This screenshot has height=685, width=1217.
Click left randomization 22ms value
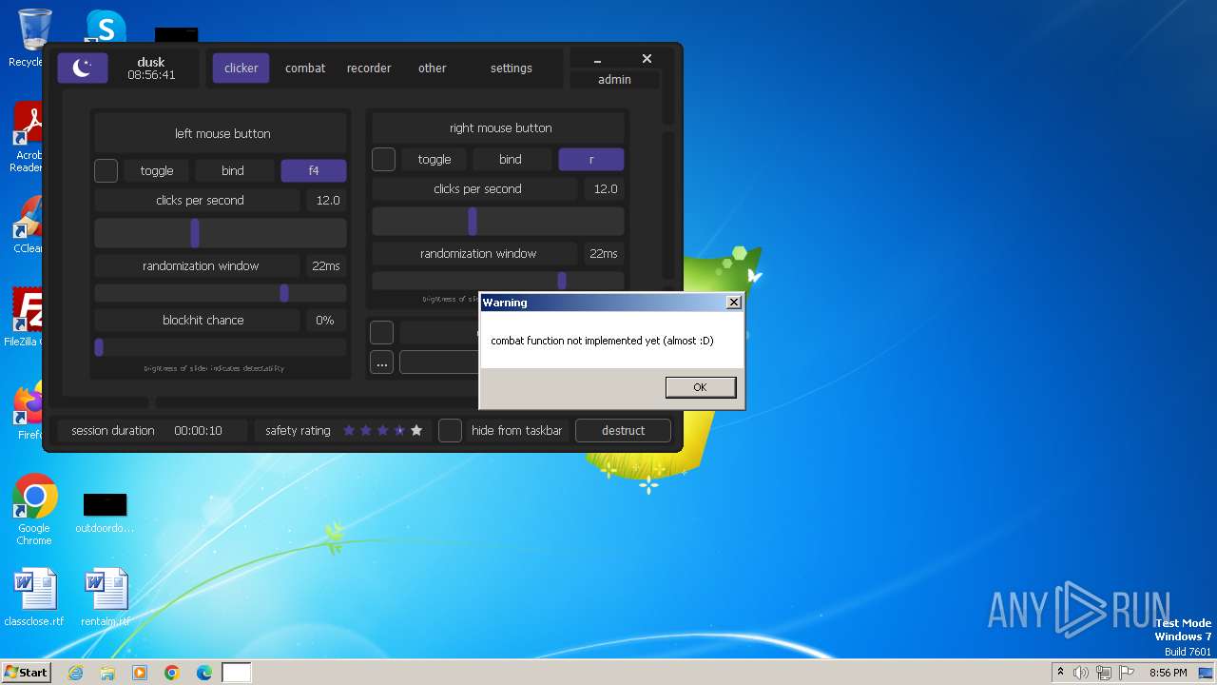326,265
